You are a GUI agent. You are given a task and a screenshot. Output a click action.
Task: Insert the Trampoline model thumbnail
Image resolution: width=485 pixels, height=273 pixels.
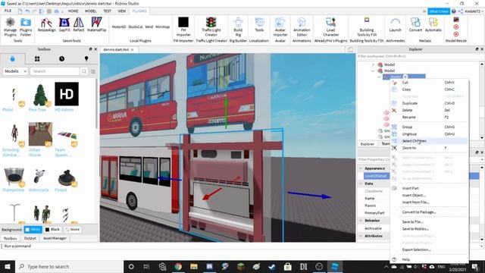[14, 177]
